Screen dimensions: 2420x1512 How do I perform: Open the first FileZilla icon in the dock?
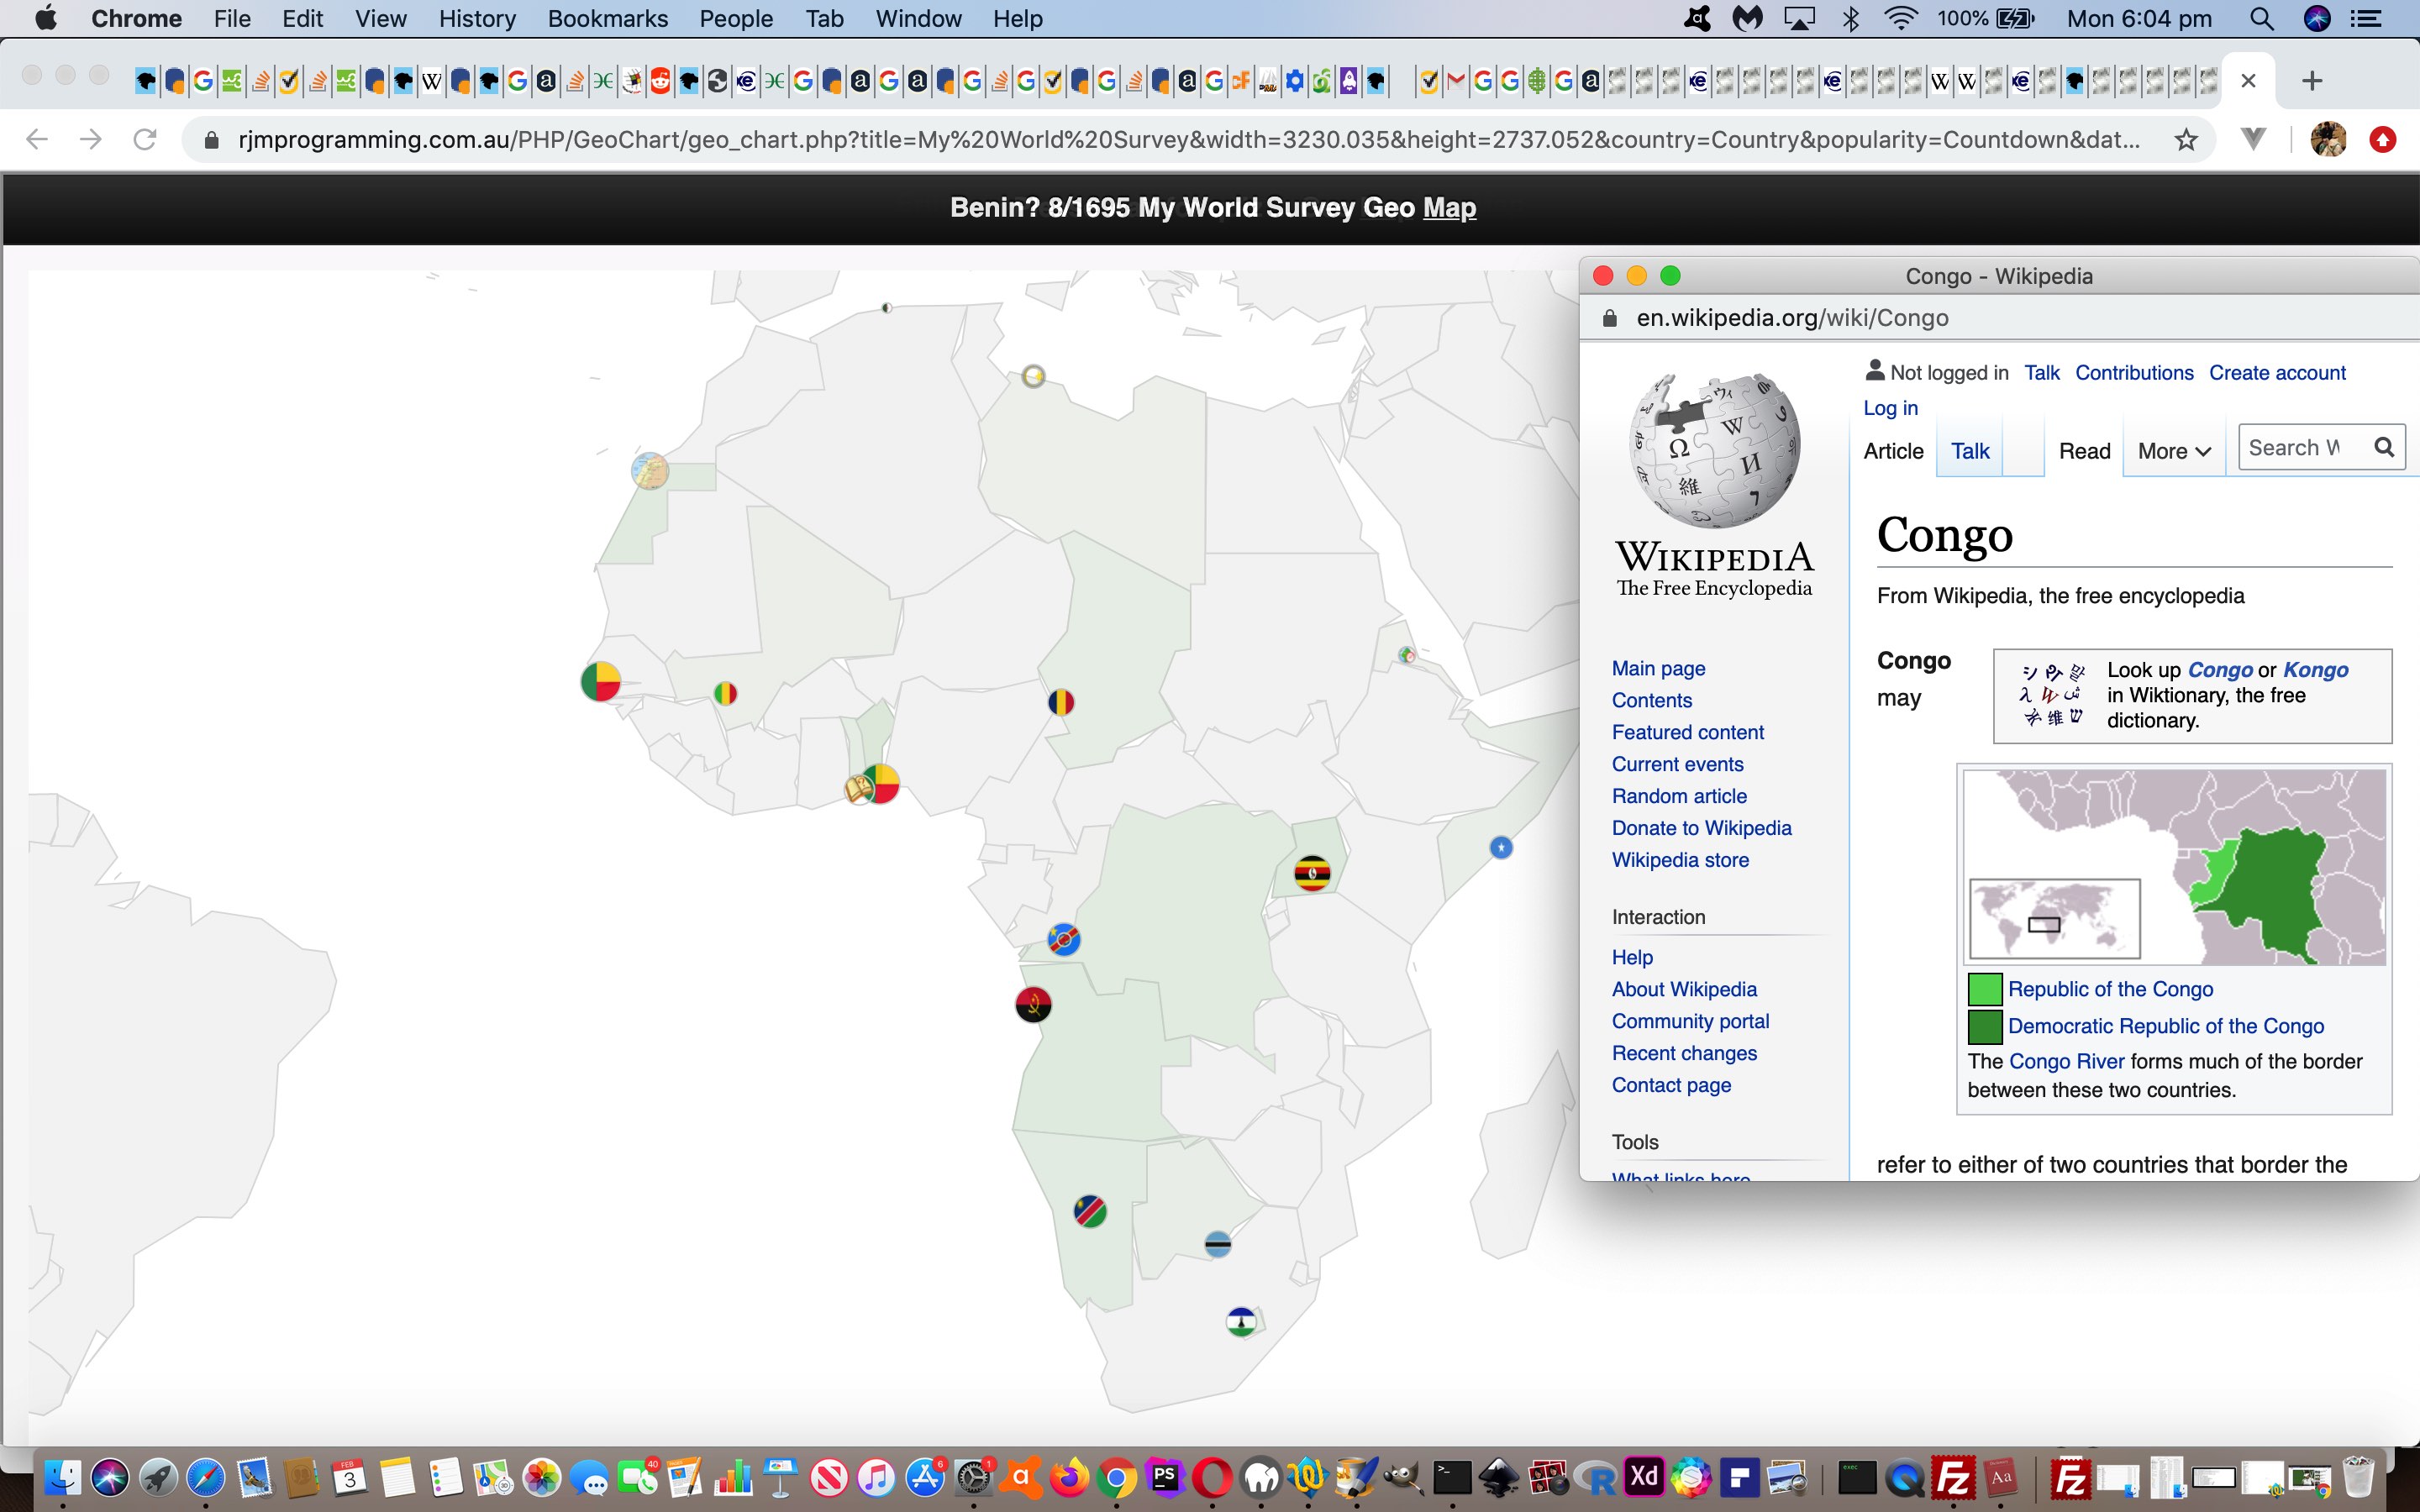coord(1953,1477)
